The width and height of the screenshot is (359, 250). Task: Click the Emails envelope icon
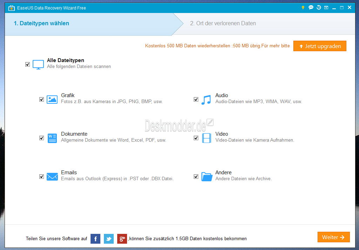(x=52, y=177)
